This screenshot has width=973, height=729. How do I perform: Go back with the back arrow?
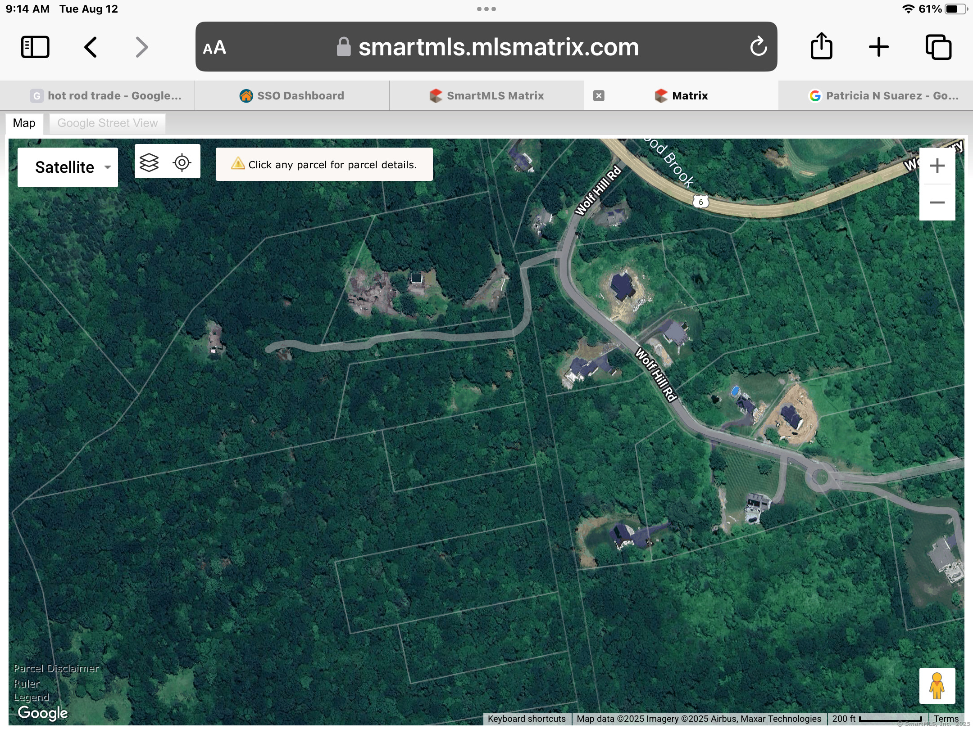coord(91,47)
